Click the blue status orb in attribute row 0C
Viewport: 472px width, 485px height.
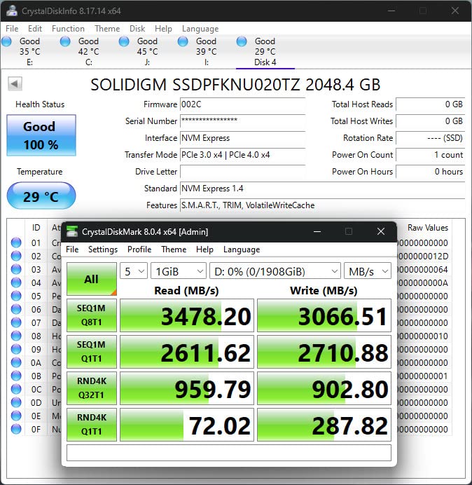[16, 389]
